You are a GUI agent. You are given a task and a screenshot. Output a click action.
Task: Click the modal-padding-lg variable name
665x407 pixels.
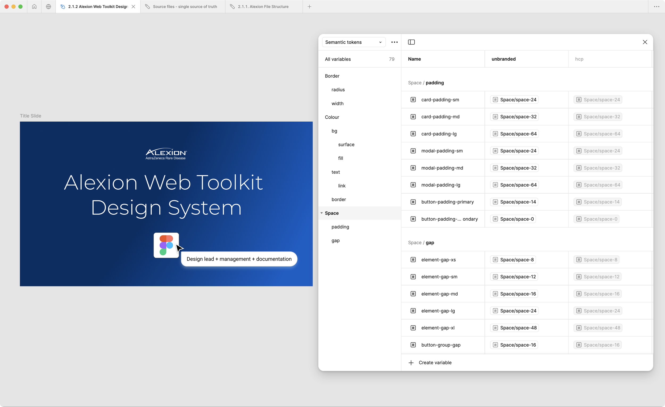tap(441, 185)
